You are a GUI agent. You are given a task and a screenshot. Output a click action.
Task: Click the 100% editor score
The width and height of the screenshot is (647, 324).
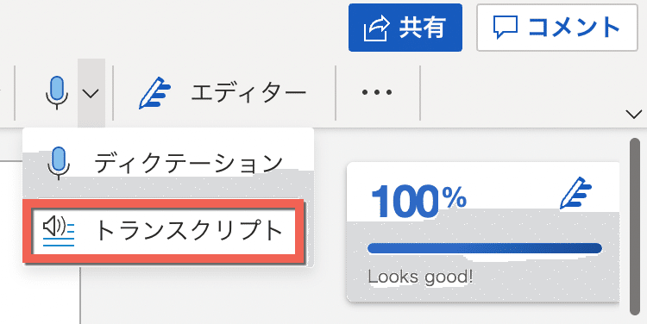pyautogui.click(x=418, y=202)
